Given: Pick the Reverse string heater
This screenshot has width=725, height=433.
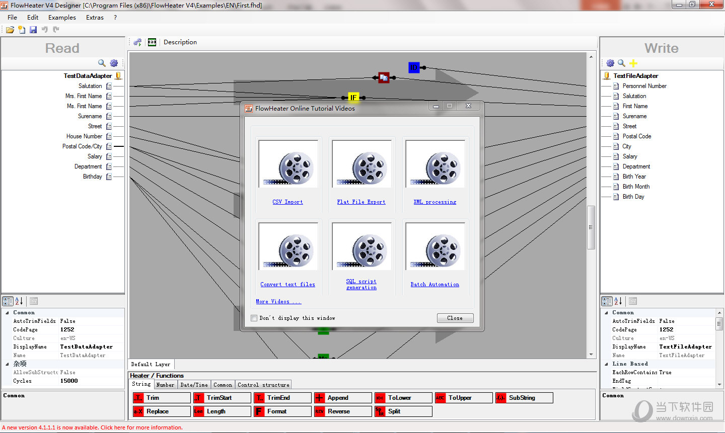Looking at the screenshot, I should (x=343, y=411).
